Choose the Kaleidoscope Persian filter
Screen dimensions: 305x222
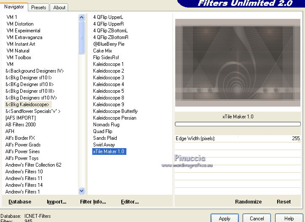click(115, 118)
